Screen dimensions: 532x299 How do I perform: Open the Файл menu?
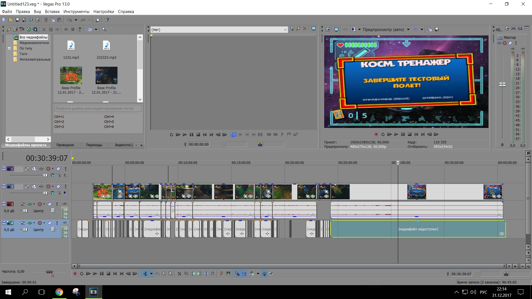[x=7, y=12]
